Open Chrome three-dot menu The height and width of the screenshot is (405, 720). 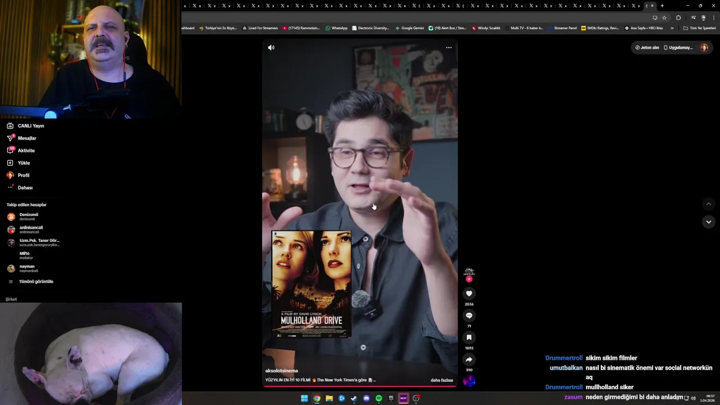point(713,17)
